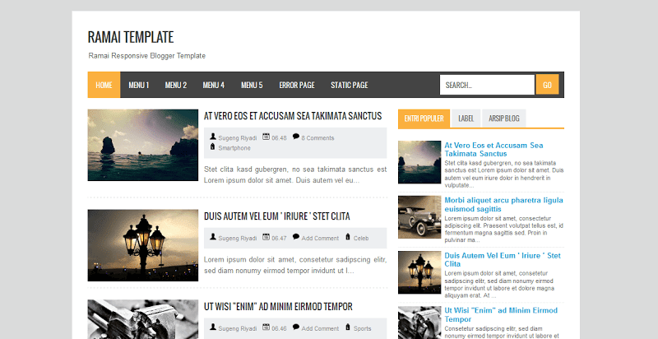
Task: Open Menu 1 in navigation bar
Action: [x=138, y=85]
